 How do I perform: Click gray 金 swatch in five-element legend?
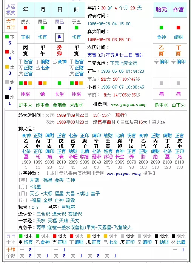point(7,82)
